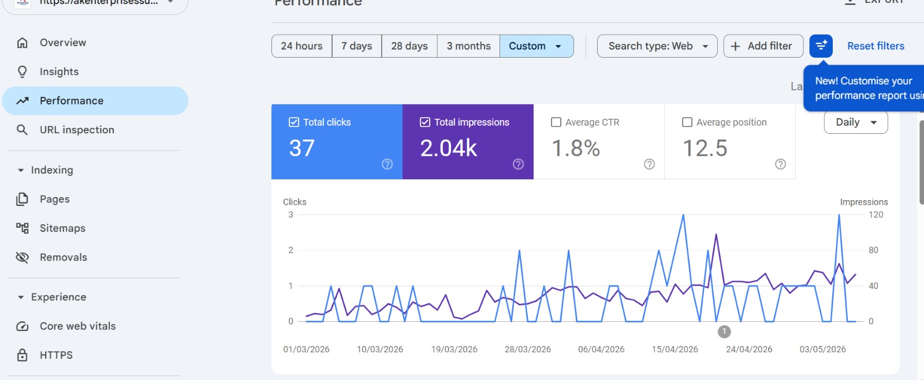Click the site favicon in property selector
The image size is (924, 380).
pos(22,3)
